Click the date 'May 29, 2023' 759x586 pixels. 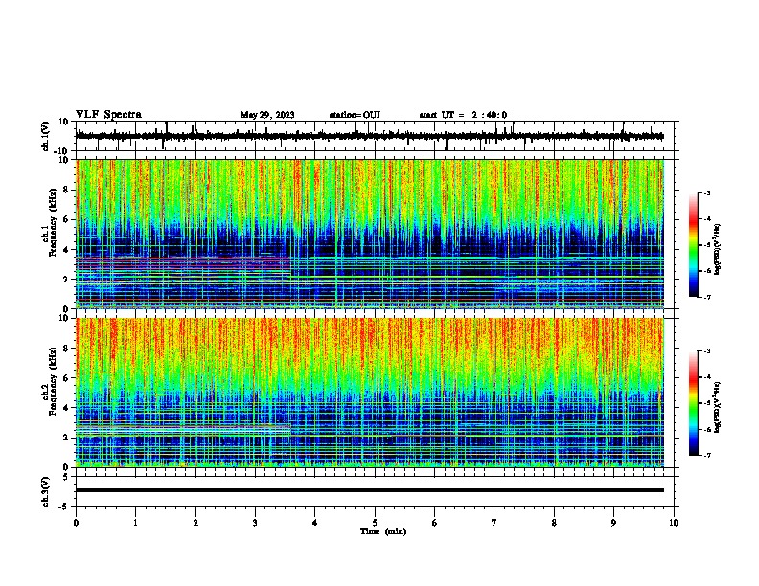click(267, 115)
